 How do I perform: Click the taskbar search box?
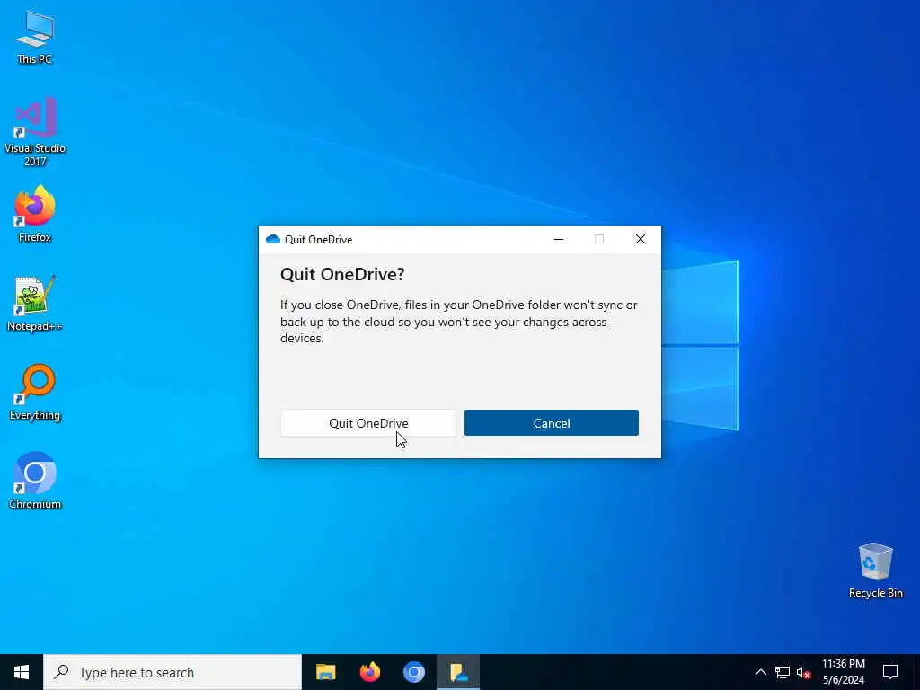tap(172, 672)
